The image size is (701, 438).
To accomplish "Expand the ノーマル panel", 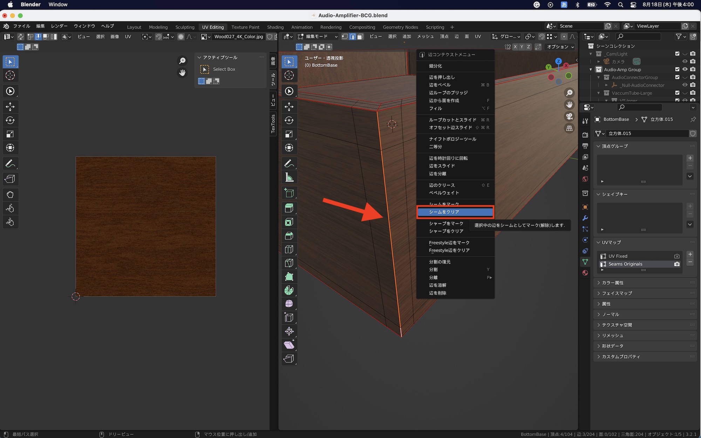I will pyautogui.click(x=611, y=314).
